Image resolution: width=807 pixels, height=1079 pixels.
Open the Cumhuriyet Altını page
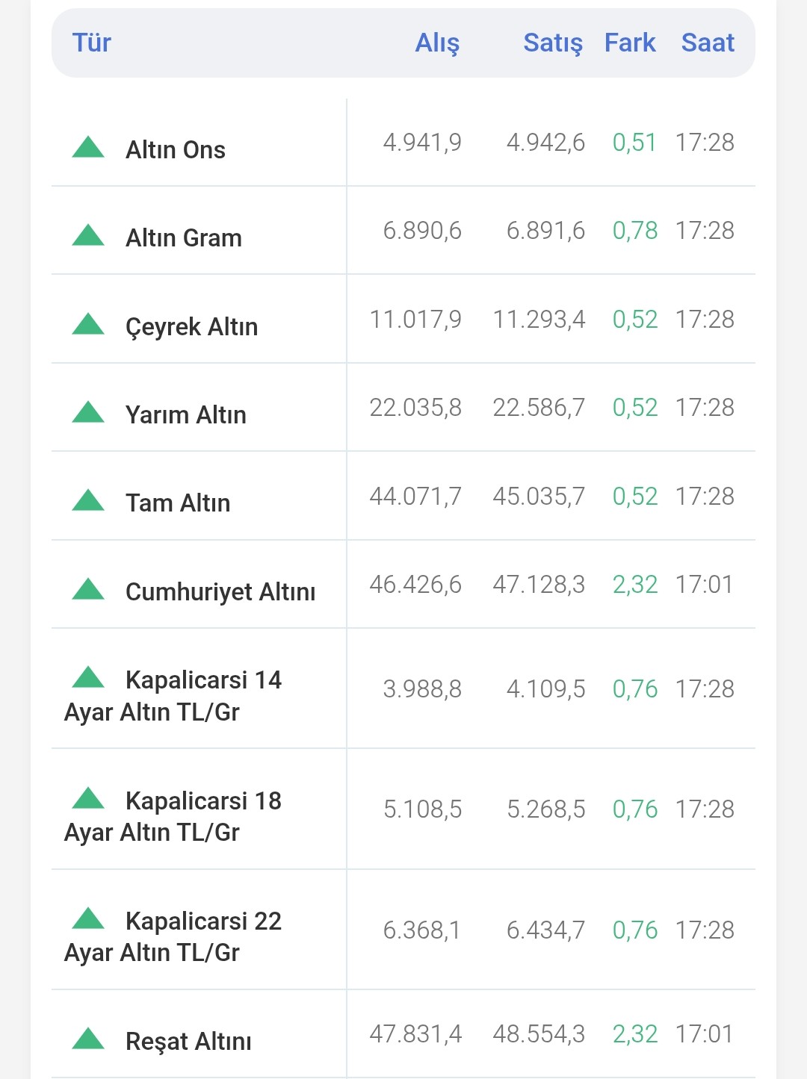tap(220, 591)
